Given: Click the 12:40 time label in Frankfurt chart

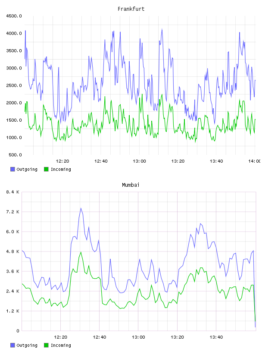Looking at the screenshot, I should click(x=101, y=161).
